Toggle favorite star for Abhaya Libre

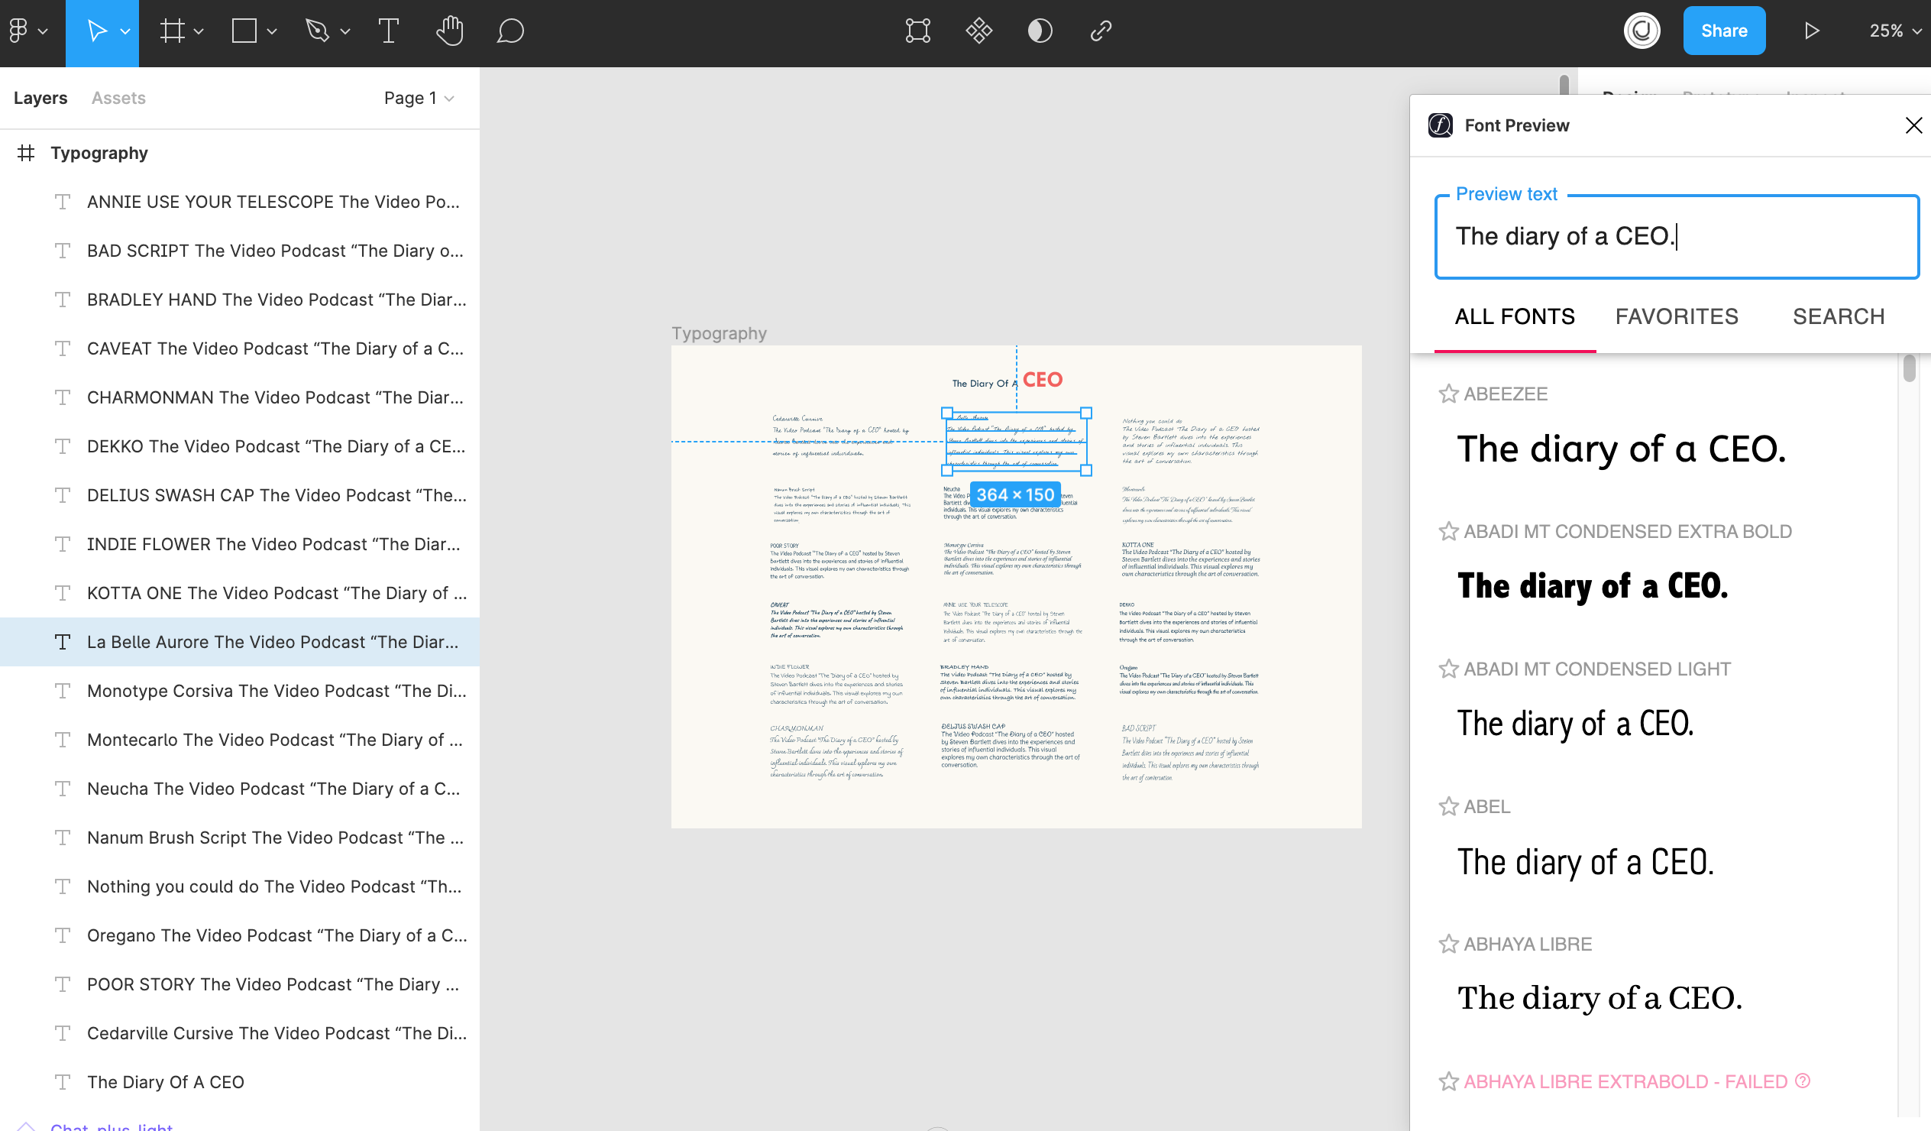(1447, 944)
